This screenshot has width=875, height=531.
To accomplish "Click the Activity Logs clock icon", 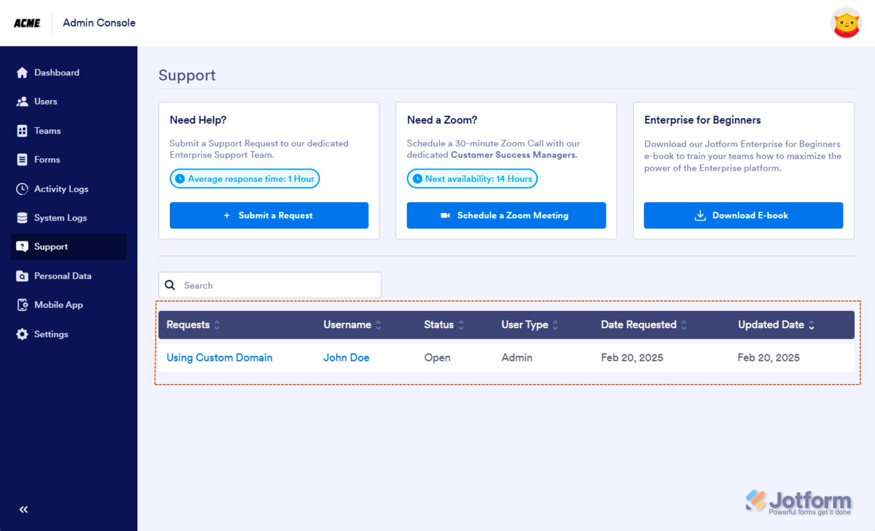I will click(22, 189).
